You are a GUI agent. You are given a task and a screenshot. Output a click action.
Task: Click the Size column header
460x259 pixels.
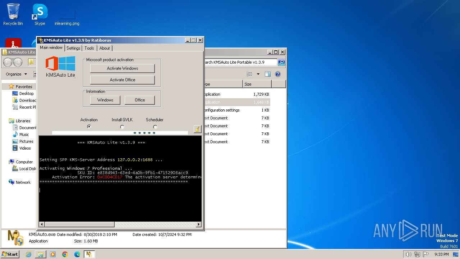(x=257, y=84)
